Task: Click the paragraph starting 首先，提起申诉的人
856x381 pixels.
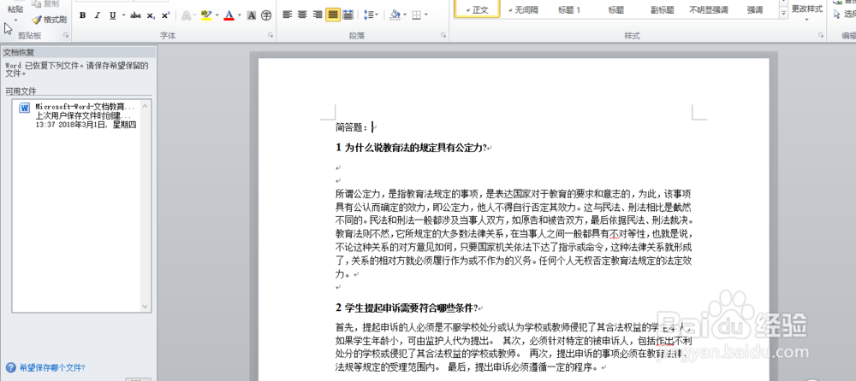Action: [x=514, y=347]
